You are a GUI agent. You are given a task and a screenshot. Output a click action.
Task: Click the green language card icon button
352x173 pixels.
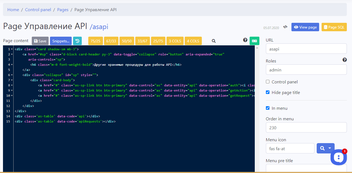click(254, 41)
